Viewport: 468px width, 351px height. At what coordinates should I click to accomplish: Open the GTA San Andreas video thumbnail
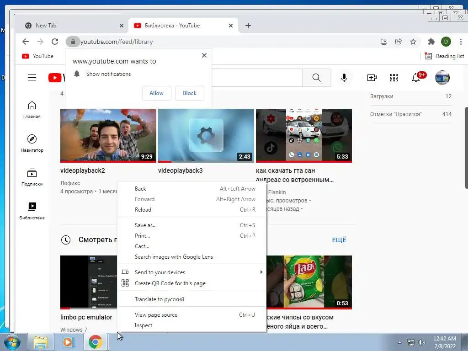click(304, 135)
